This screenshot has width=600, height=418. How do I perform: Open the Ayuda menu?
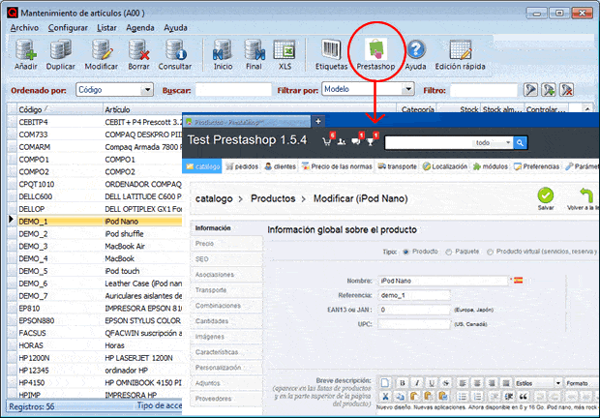tap(175, 28)
